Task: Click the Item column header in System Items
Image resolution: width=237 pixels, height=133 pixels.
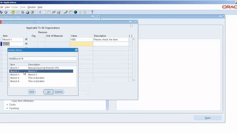Action: tap(13, 65)
